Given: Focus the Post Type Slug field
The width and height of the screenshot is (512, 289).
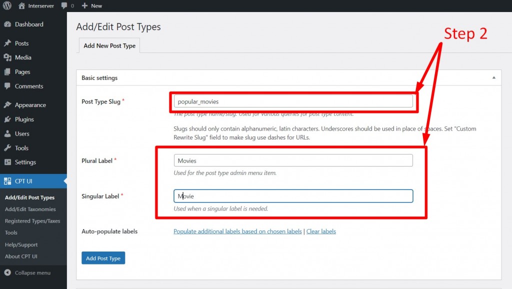Looking at the screenshot, I should (x=293, y=101).
